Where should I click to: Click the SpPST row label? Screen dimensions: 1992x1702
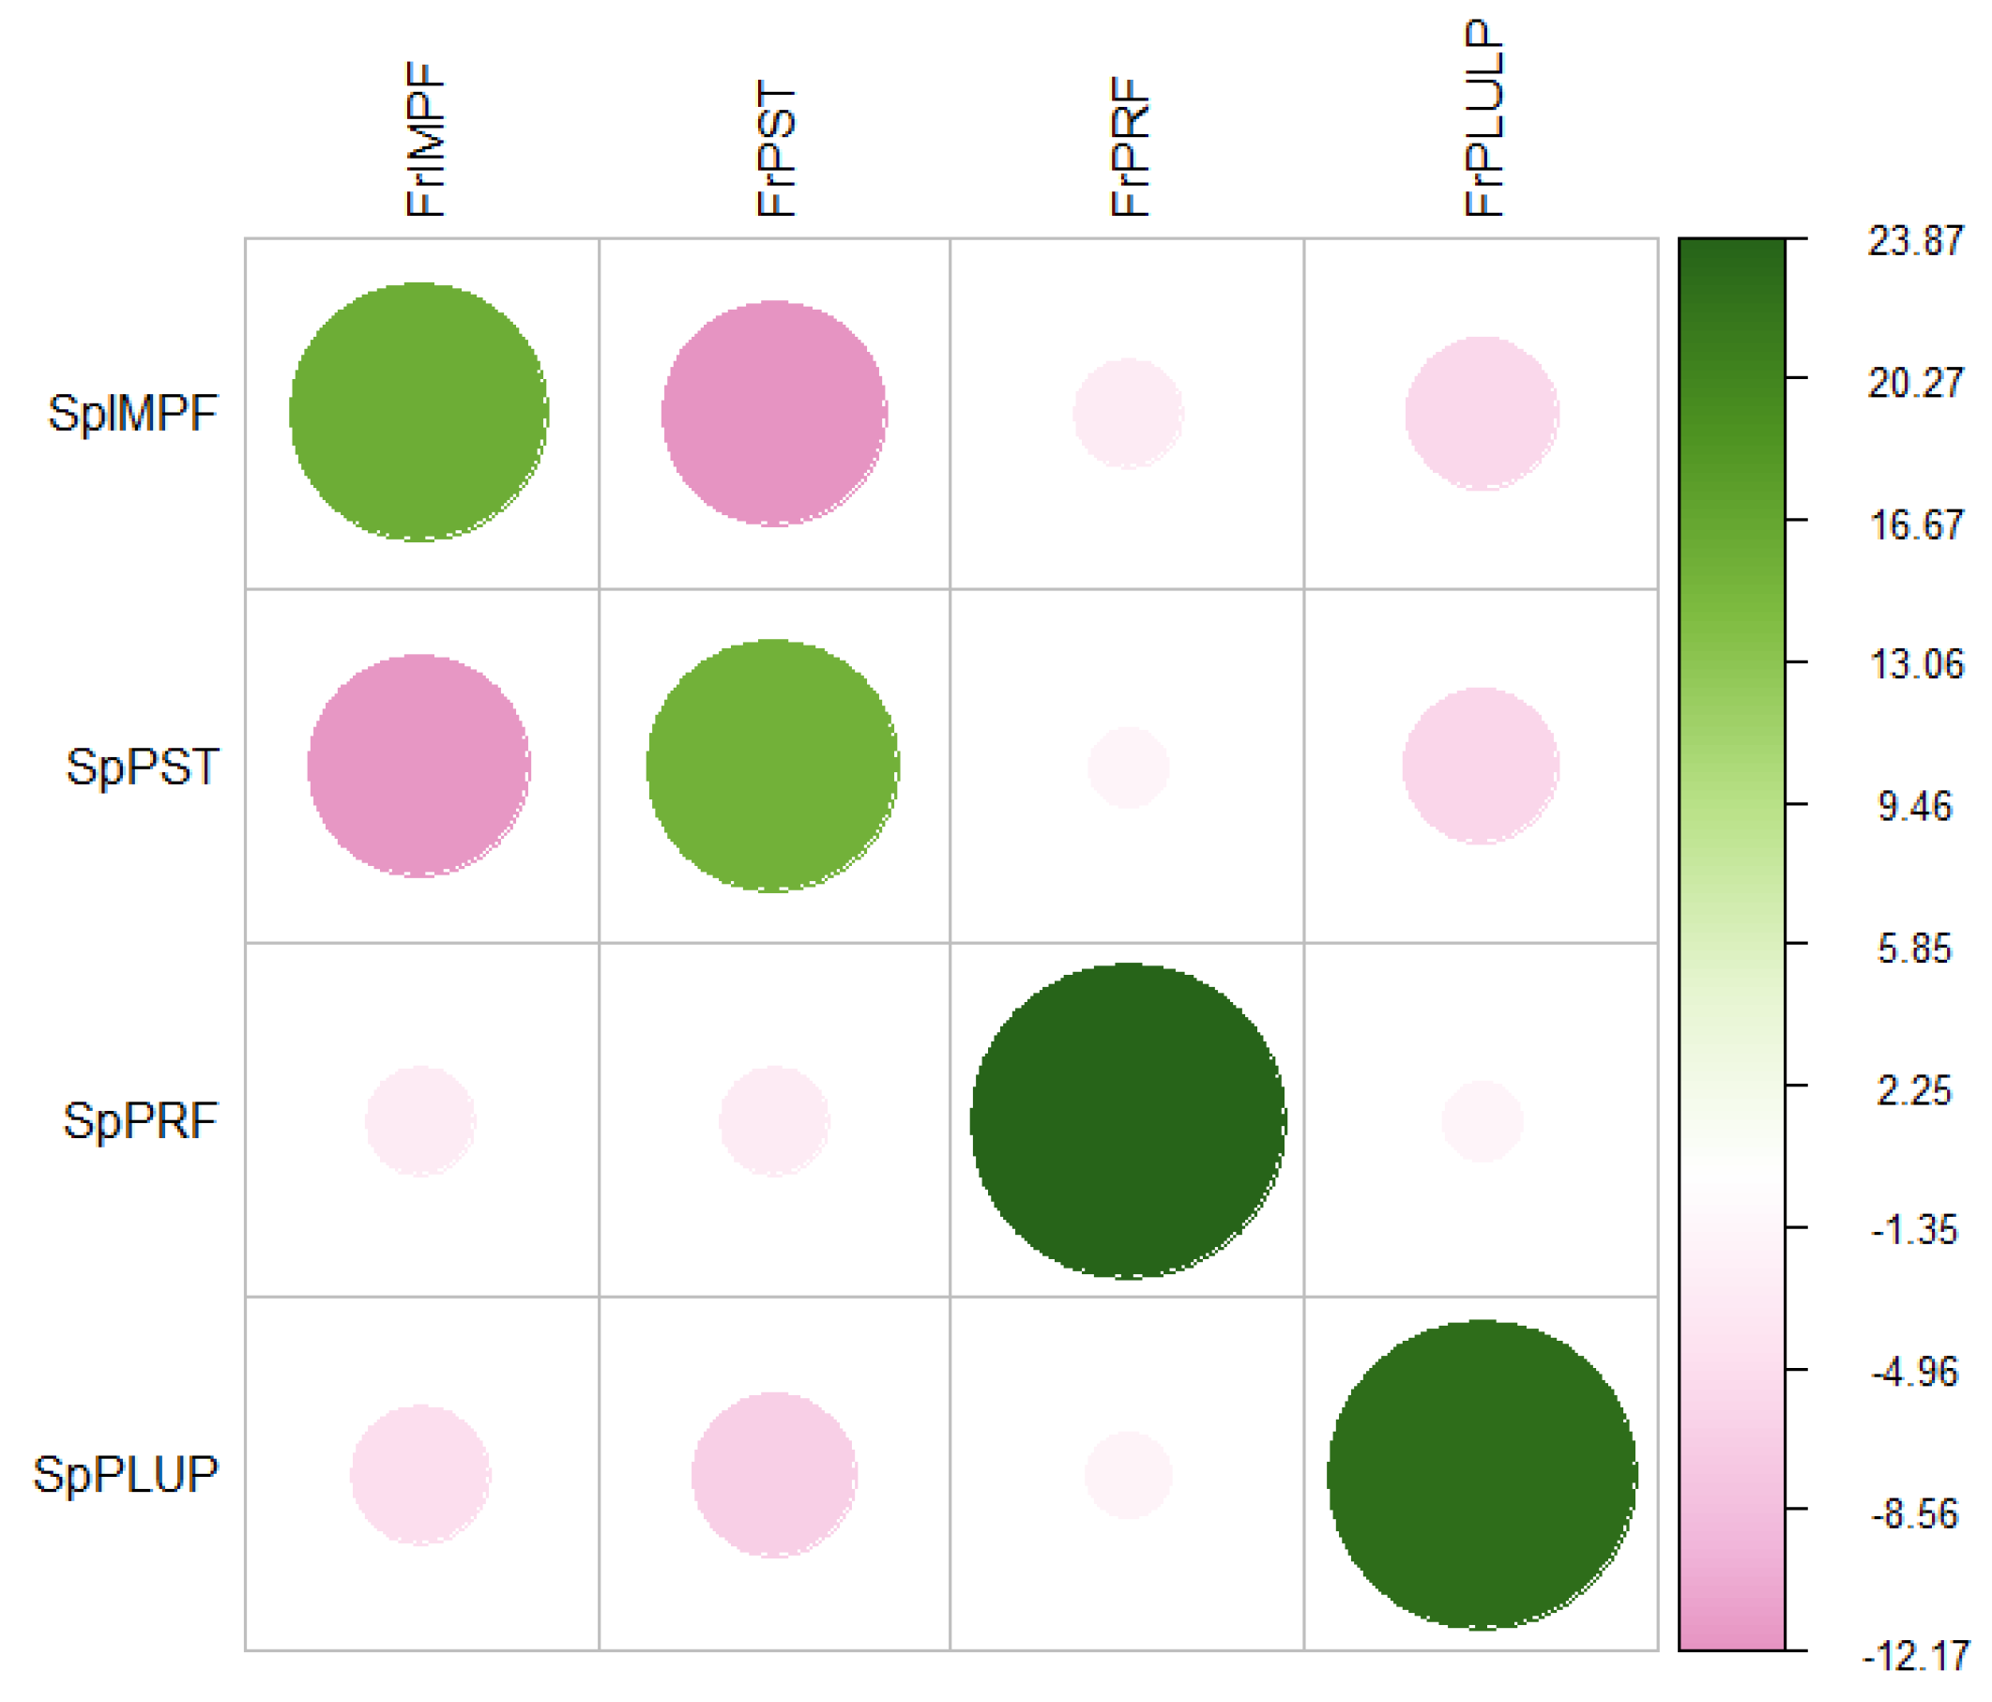[143, 767]
